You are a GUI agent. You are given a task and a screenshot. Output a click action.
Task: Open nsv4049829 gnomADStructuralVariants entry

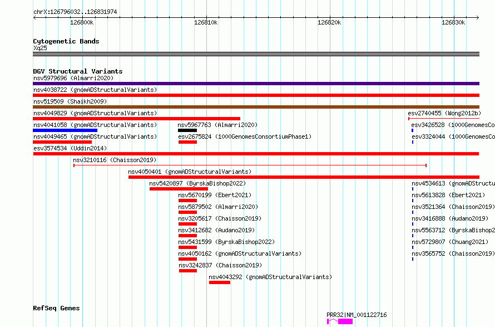pyautogui.click(x=95, y=113)
